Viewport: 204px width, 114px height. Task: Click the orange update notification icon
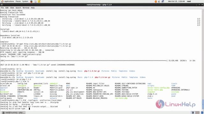tap(156, 1)
